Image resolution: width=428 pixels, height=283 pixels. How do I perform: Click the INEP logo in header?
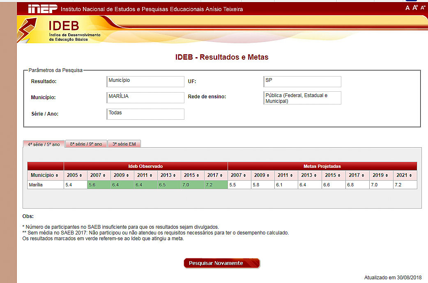[41, 9]
